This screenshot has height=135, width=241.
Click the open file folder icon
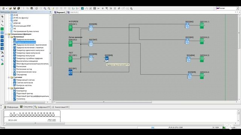(10, 8)
